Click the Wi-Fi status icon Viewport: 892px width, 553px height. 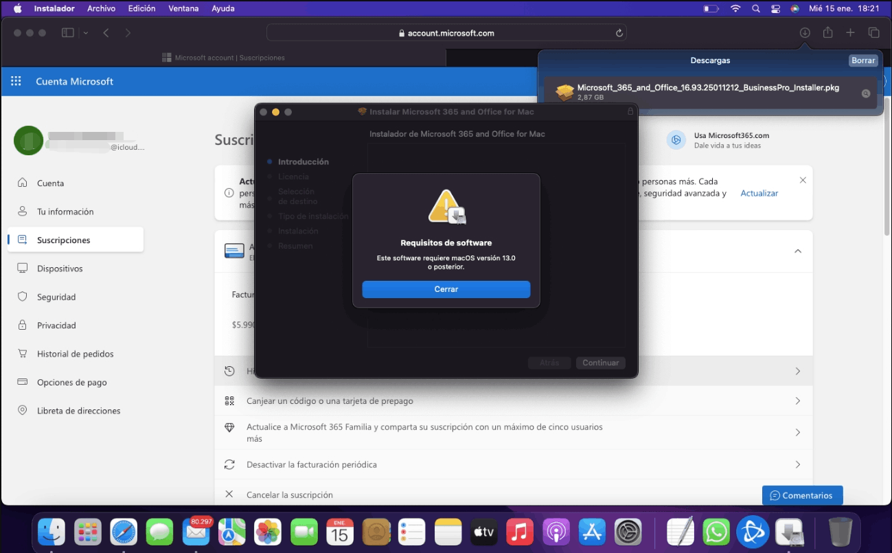click(735, 9)
